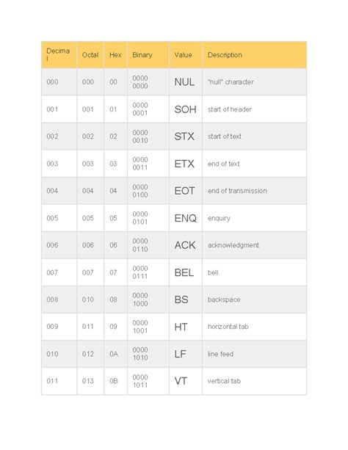Click the NUL value cell
This screenshot has width=348, height=450.
pos(186,82)
